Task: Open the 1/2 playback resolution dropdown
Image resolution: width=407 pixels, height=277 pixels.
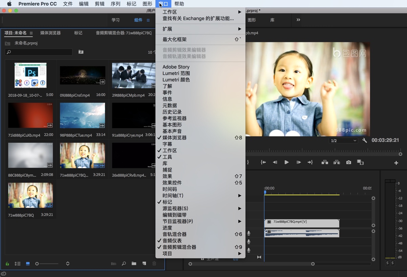Action: coord(343,140)
